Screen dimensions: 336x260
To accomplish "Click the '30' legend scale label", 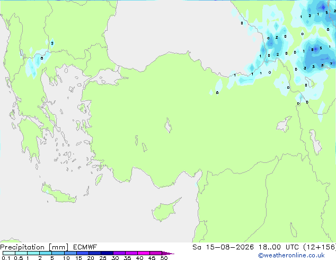I will (x=115, y=258).
